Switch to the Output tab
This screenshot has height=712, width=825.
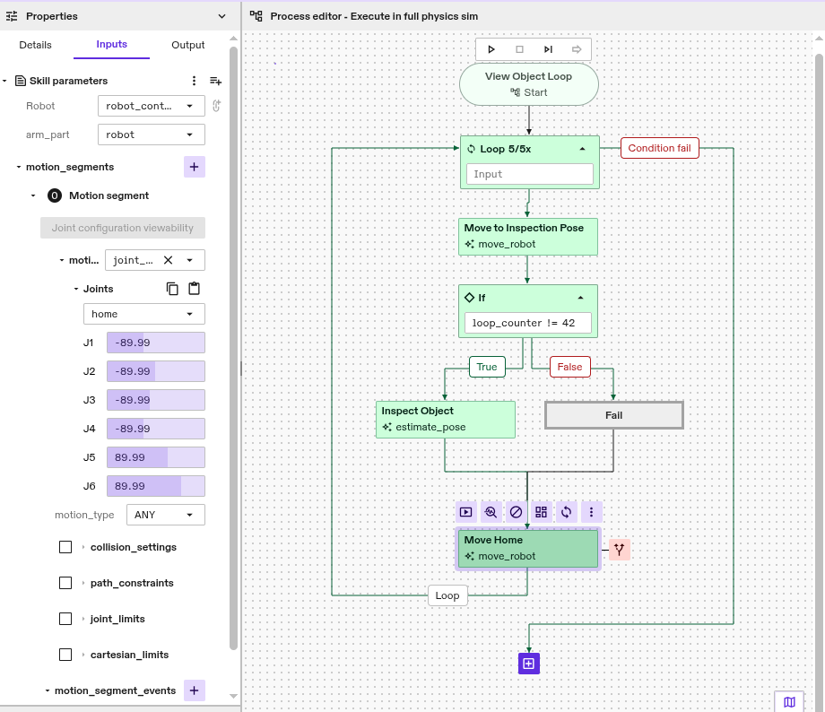(x=188, y=45)
